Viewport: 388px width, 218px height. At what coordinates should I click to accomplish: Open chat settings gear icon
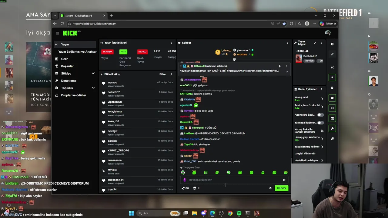tap(270, 188)
